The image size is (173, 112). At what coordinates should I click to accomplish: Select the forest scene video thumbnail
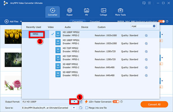click(x=13, y=60)
